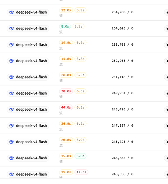Click the DeepSeek icon in the 251,118 row
Screen dimensions: 168x184
(x=12, y=77)
